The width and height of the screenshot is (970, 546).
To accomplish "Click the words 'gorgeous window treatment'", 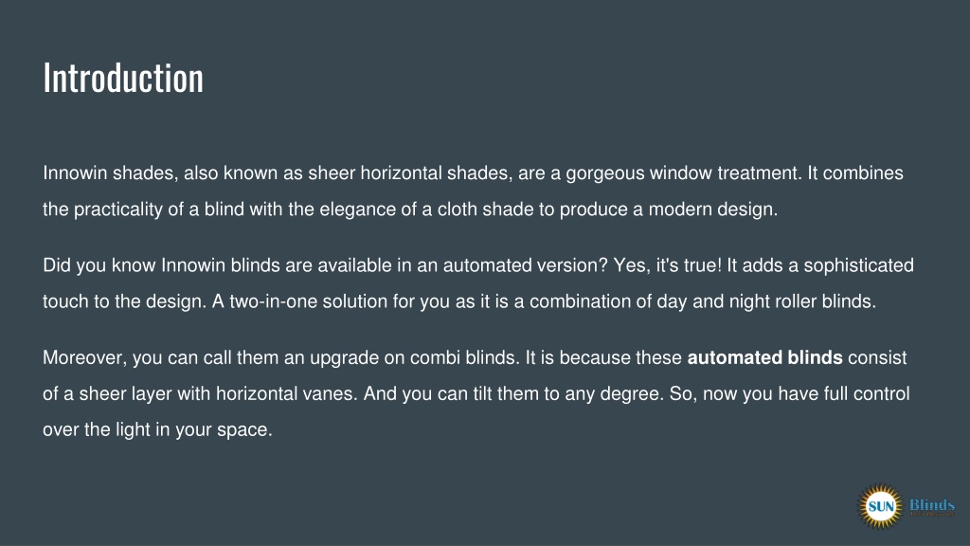I will [682, 173].
